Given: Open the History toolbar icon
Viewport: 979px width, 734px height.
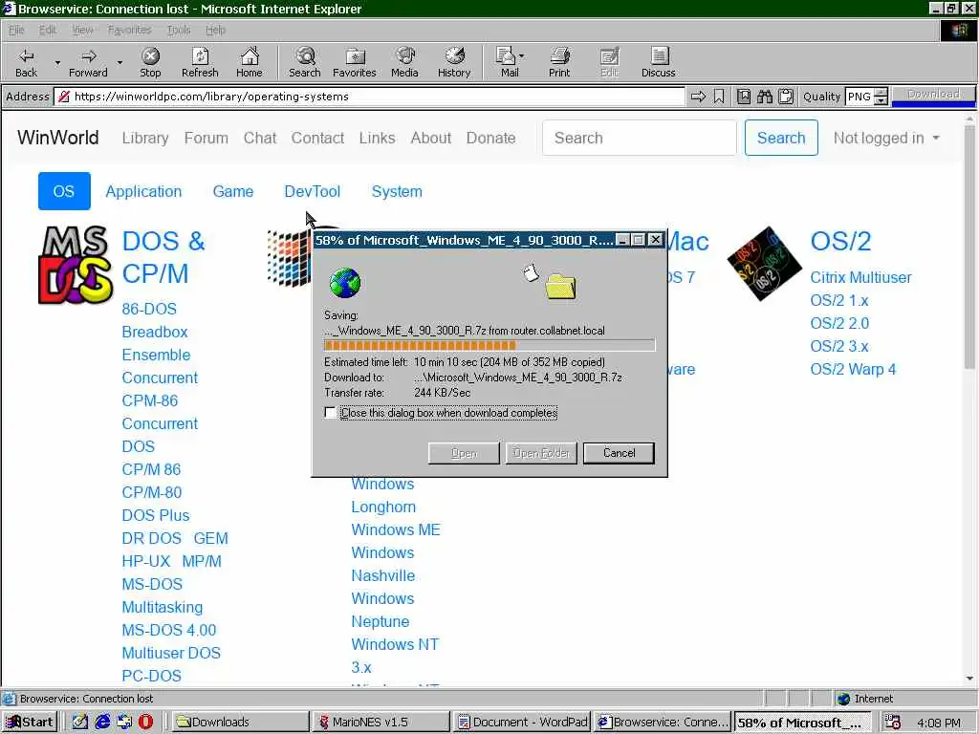Looking at the screenshot, I should point(454,55).
